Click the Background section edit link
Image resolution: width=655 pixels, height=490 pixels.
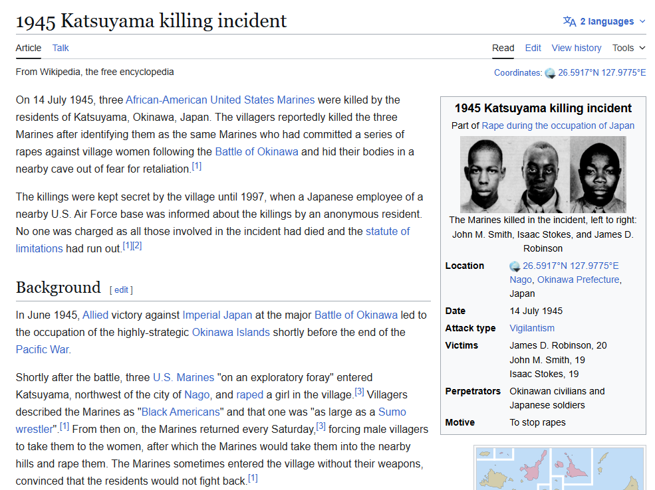pos(121,290)
